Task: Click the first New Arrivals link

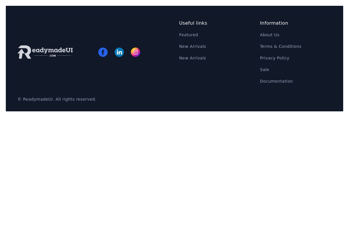Action: pyautogui.click(x=193, y=46)
